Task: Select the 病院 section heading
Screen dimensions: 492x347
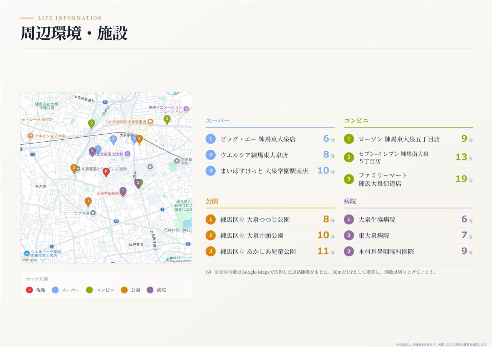Action: [x=350, y=202]
